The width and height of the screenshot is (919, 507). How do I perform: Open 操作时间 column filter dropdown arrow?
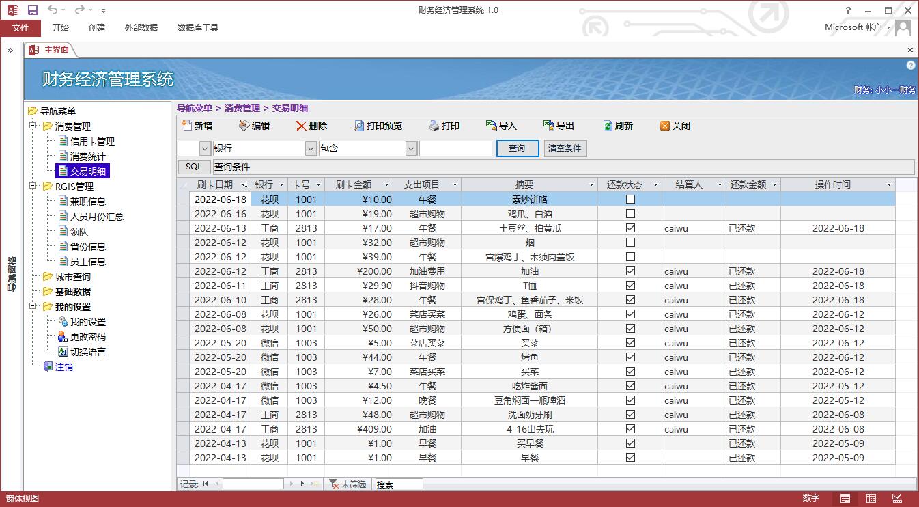[889, 185]
